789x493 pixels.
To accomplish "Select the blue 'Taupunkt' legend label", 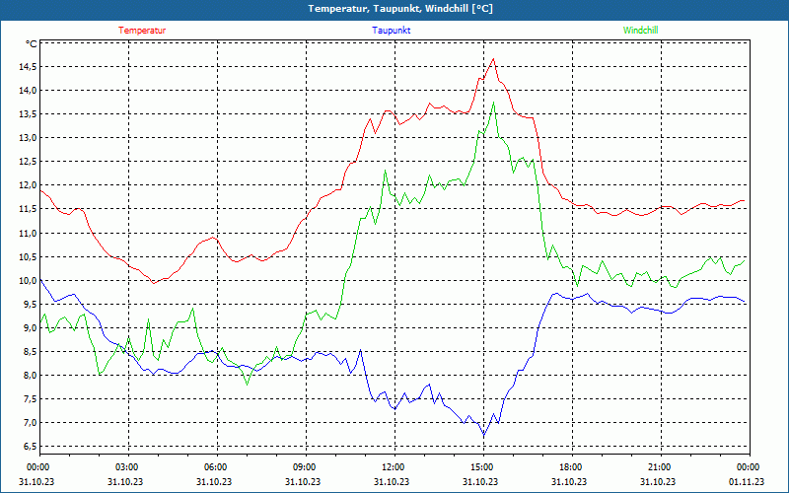I will coord(391,31).
